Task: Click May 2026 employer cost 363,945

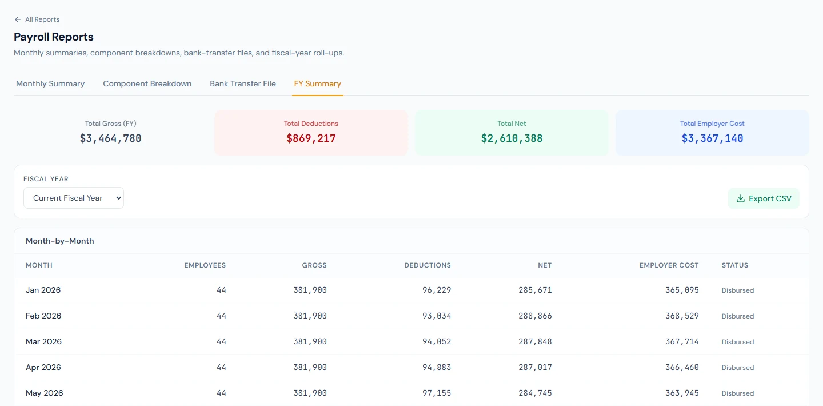Action: pos(682,393)
